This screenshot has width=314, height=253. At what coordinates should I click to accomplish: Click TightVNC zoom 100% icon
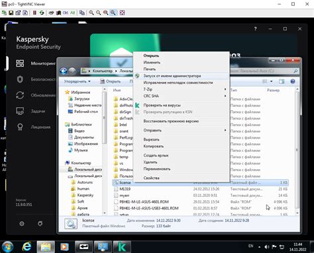pyautogui.click(x=106, y=13)
